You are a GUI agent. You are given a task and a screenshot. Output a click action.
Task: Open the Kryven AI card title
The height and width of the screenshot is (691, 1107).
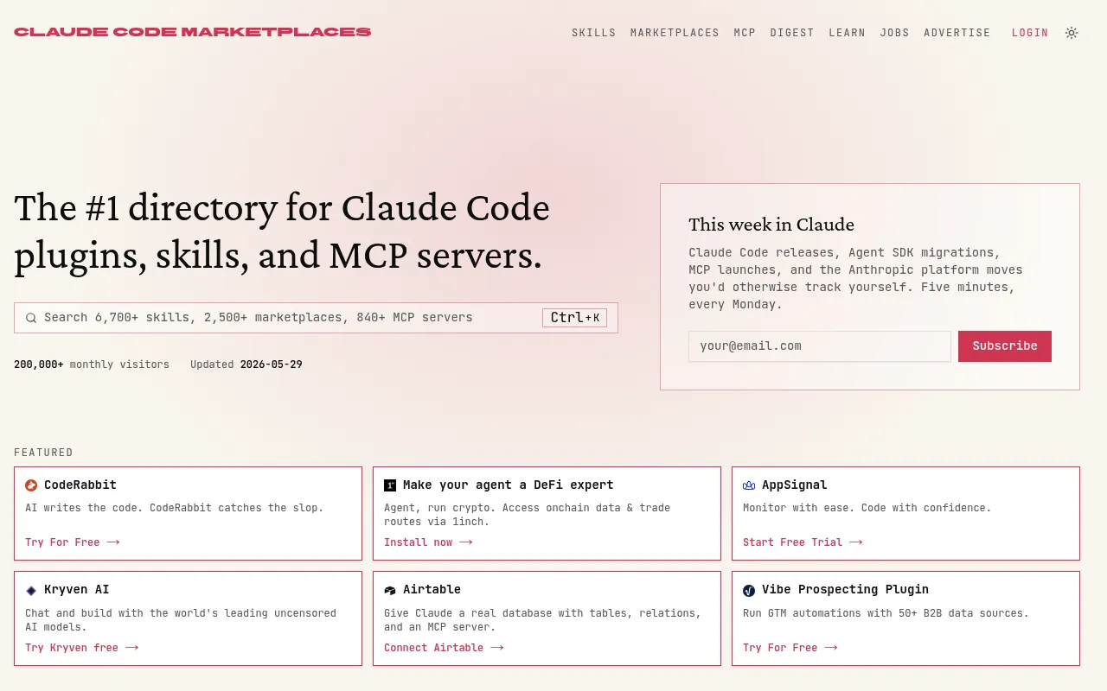click(77, 590)
